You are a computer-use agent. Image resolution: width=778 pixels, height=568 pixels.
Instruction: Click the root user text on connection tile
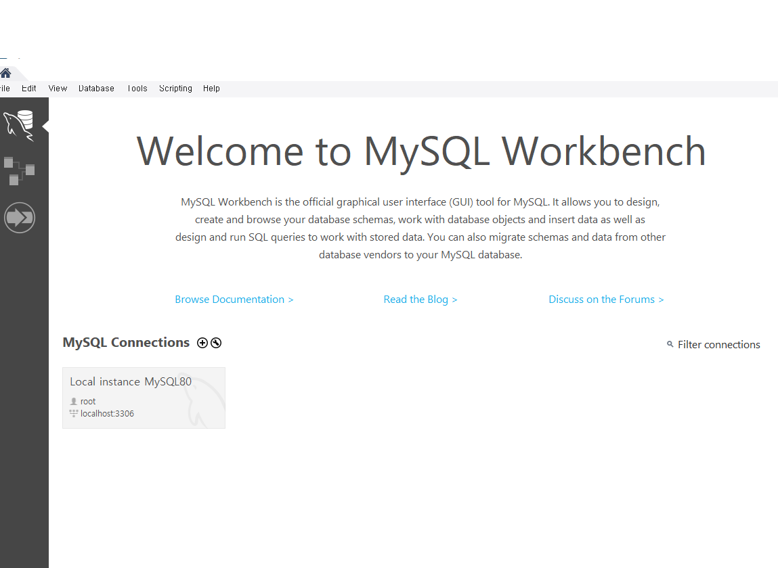(x=88, y=402)
